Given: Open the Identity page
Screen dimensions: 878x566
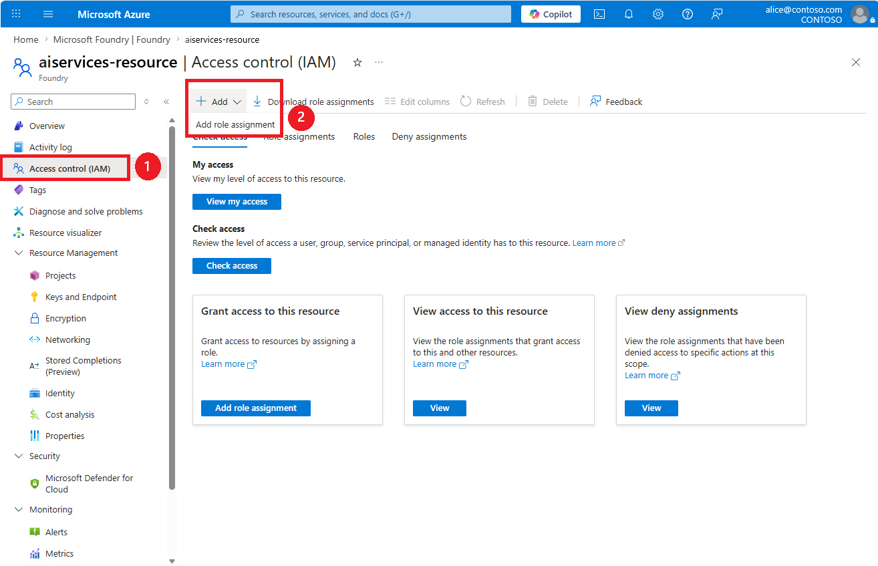Looking at the screenshot, I should coord(60,393).
